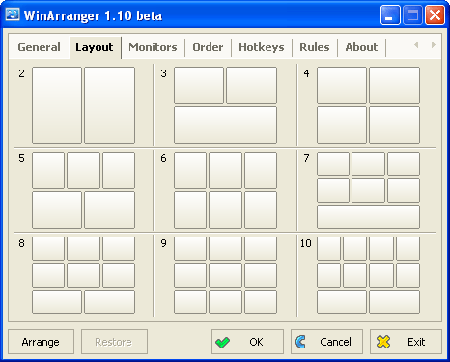Click the WinArranger app icon in title bar
The height and width of the screenshot is (362, 450).
point(13,14)
